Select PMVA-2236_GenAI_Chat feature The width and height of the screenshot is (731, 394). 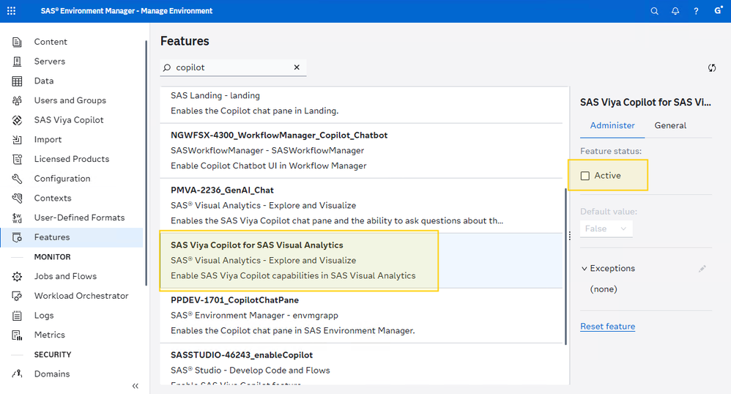click(361, 206)
